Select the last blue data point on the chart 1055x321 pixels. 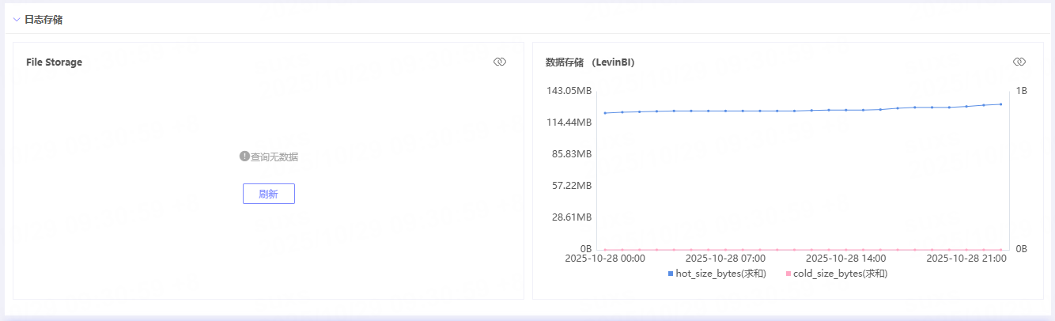[x=1000, y=104]
